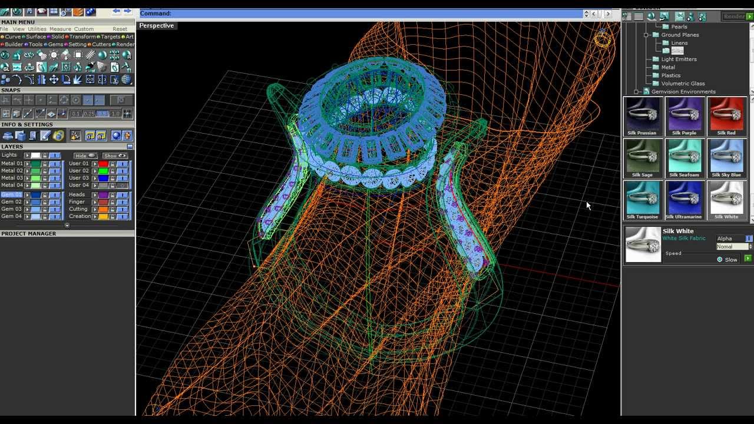The image size is (754, 424).
Task: Toggle lock on Heads layer
Action: click(112, 195)
